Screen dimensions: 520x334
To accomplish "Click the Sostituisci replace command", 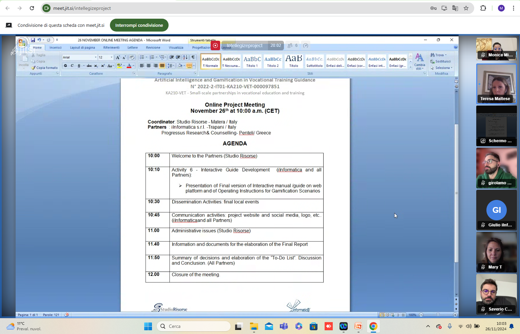I will 441,61.
